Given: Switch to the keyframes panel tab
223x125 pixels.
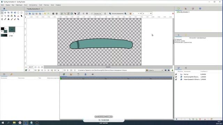Looking at the screenshot, I should [11, 74].
